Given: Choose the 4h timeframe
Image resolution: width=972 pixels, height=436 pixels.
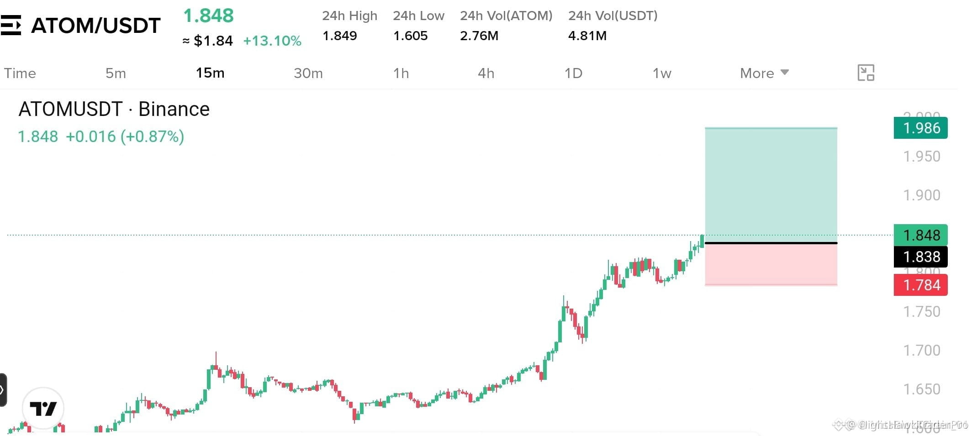Looking at the screenshot, I should 486,73.
